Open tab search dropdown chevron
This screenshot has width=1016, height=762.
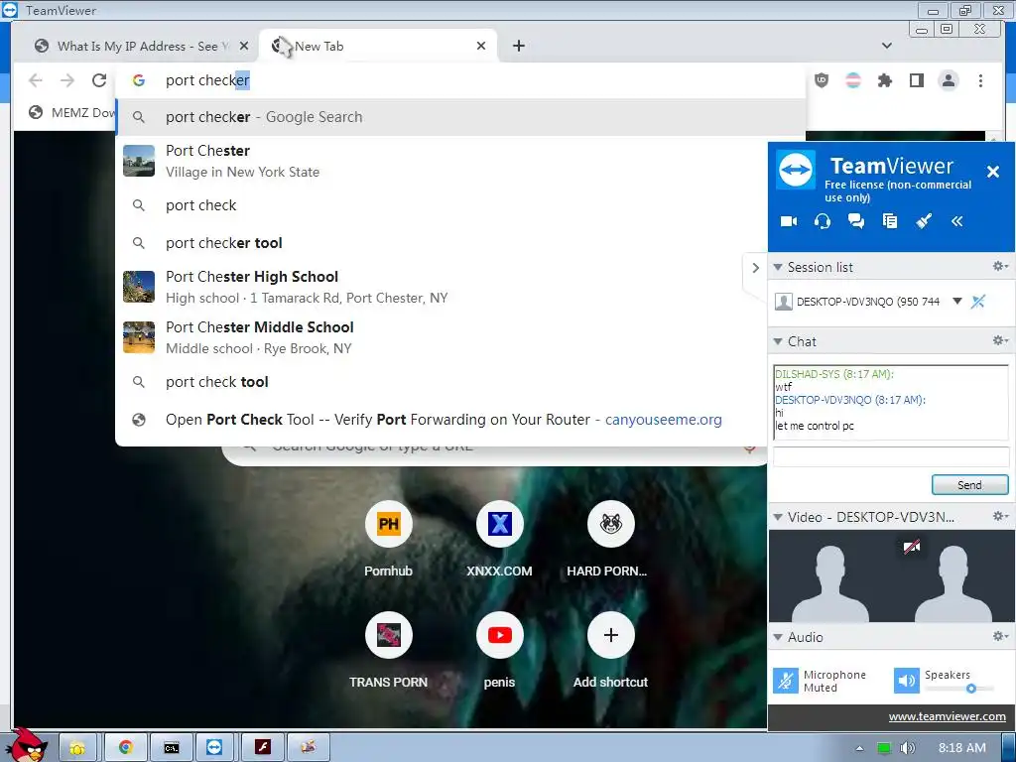coord(887,46)
